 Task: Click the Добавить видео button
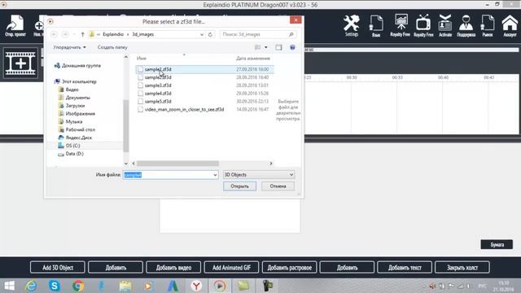click(173, 268)
